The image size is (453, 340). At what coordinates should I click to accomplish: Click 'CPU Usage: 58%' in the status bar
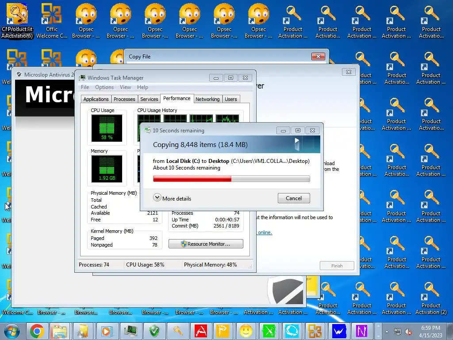pos(145,265)
